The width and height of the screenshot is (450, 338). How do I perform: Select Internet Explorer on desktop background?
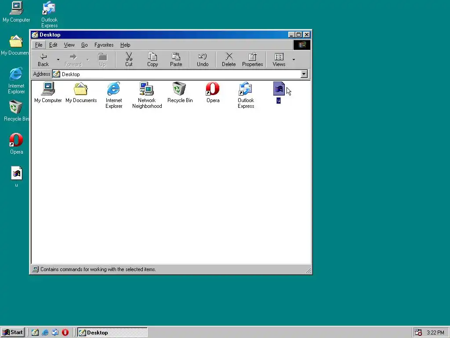click(x=16, y=81)
